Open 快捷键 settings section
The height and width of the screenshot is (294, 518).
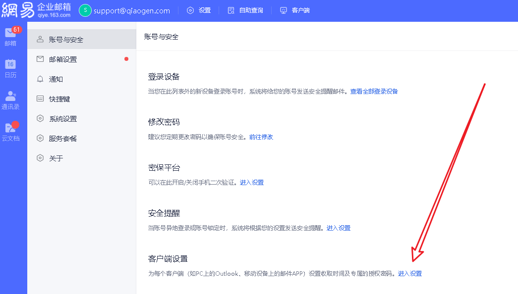[59, 99]
